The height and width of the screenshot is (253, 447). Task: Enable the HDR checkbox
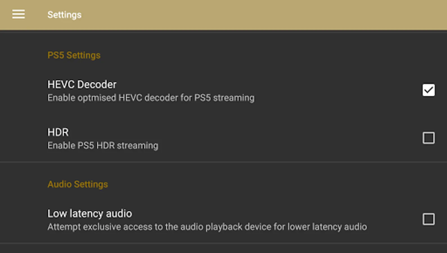tap(428, 138)
